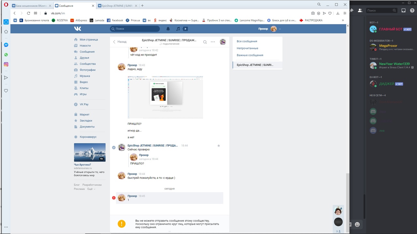Image resolution: width=417 pixels, height=234 pixels.
Task: Mark the EpicShop message as important with the star
Action: (219, 146)
